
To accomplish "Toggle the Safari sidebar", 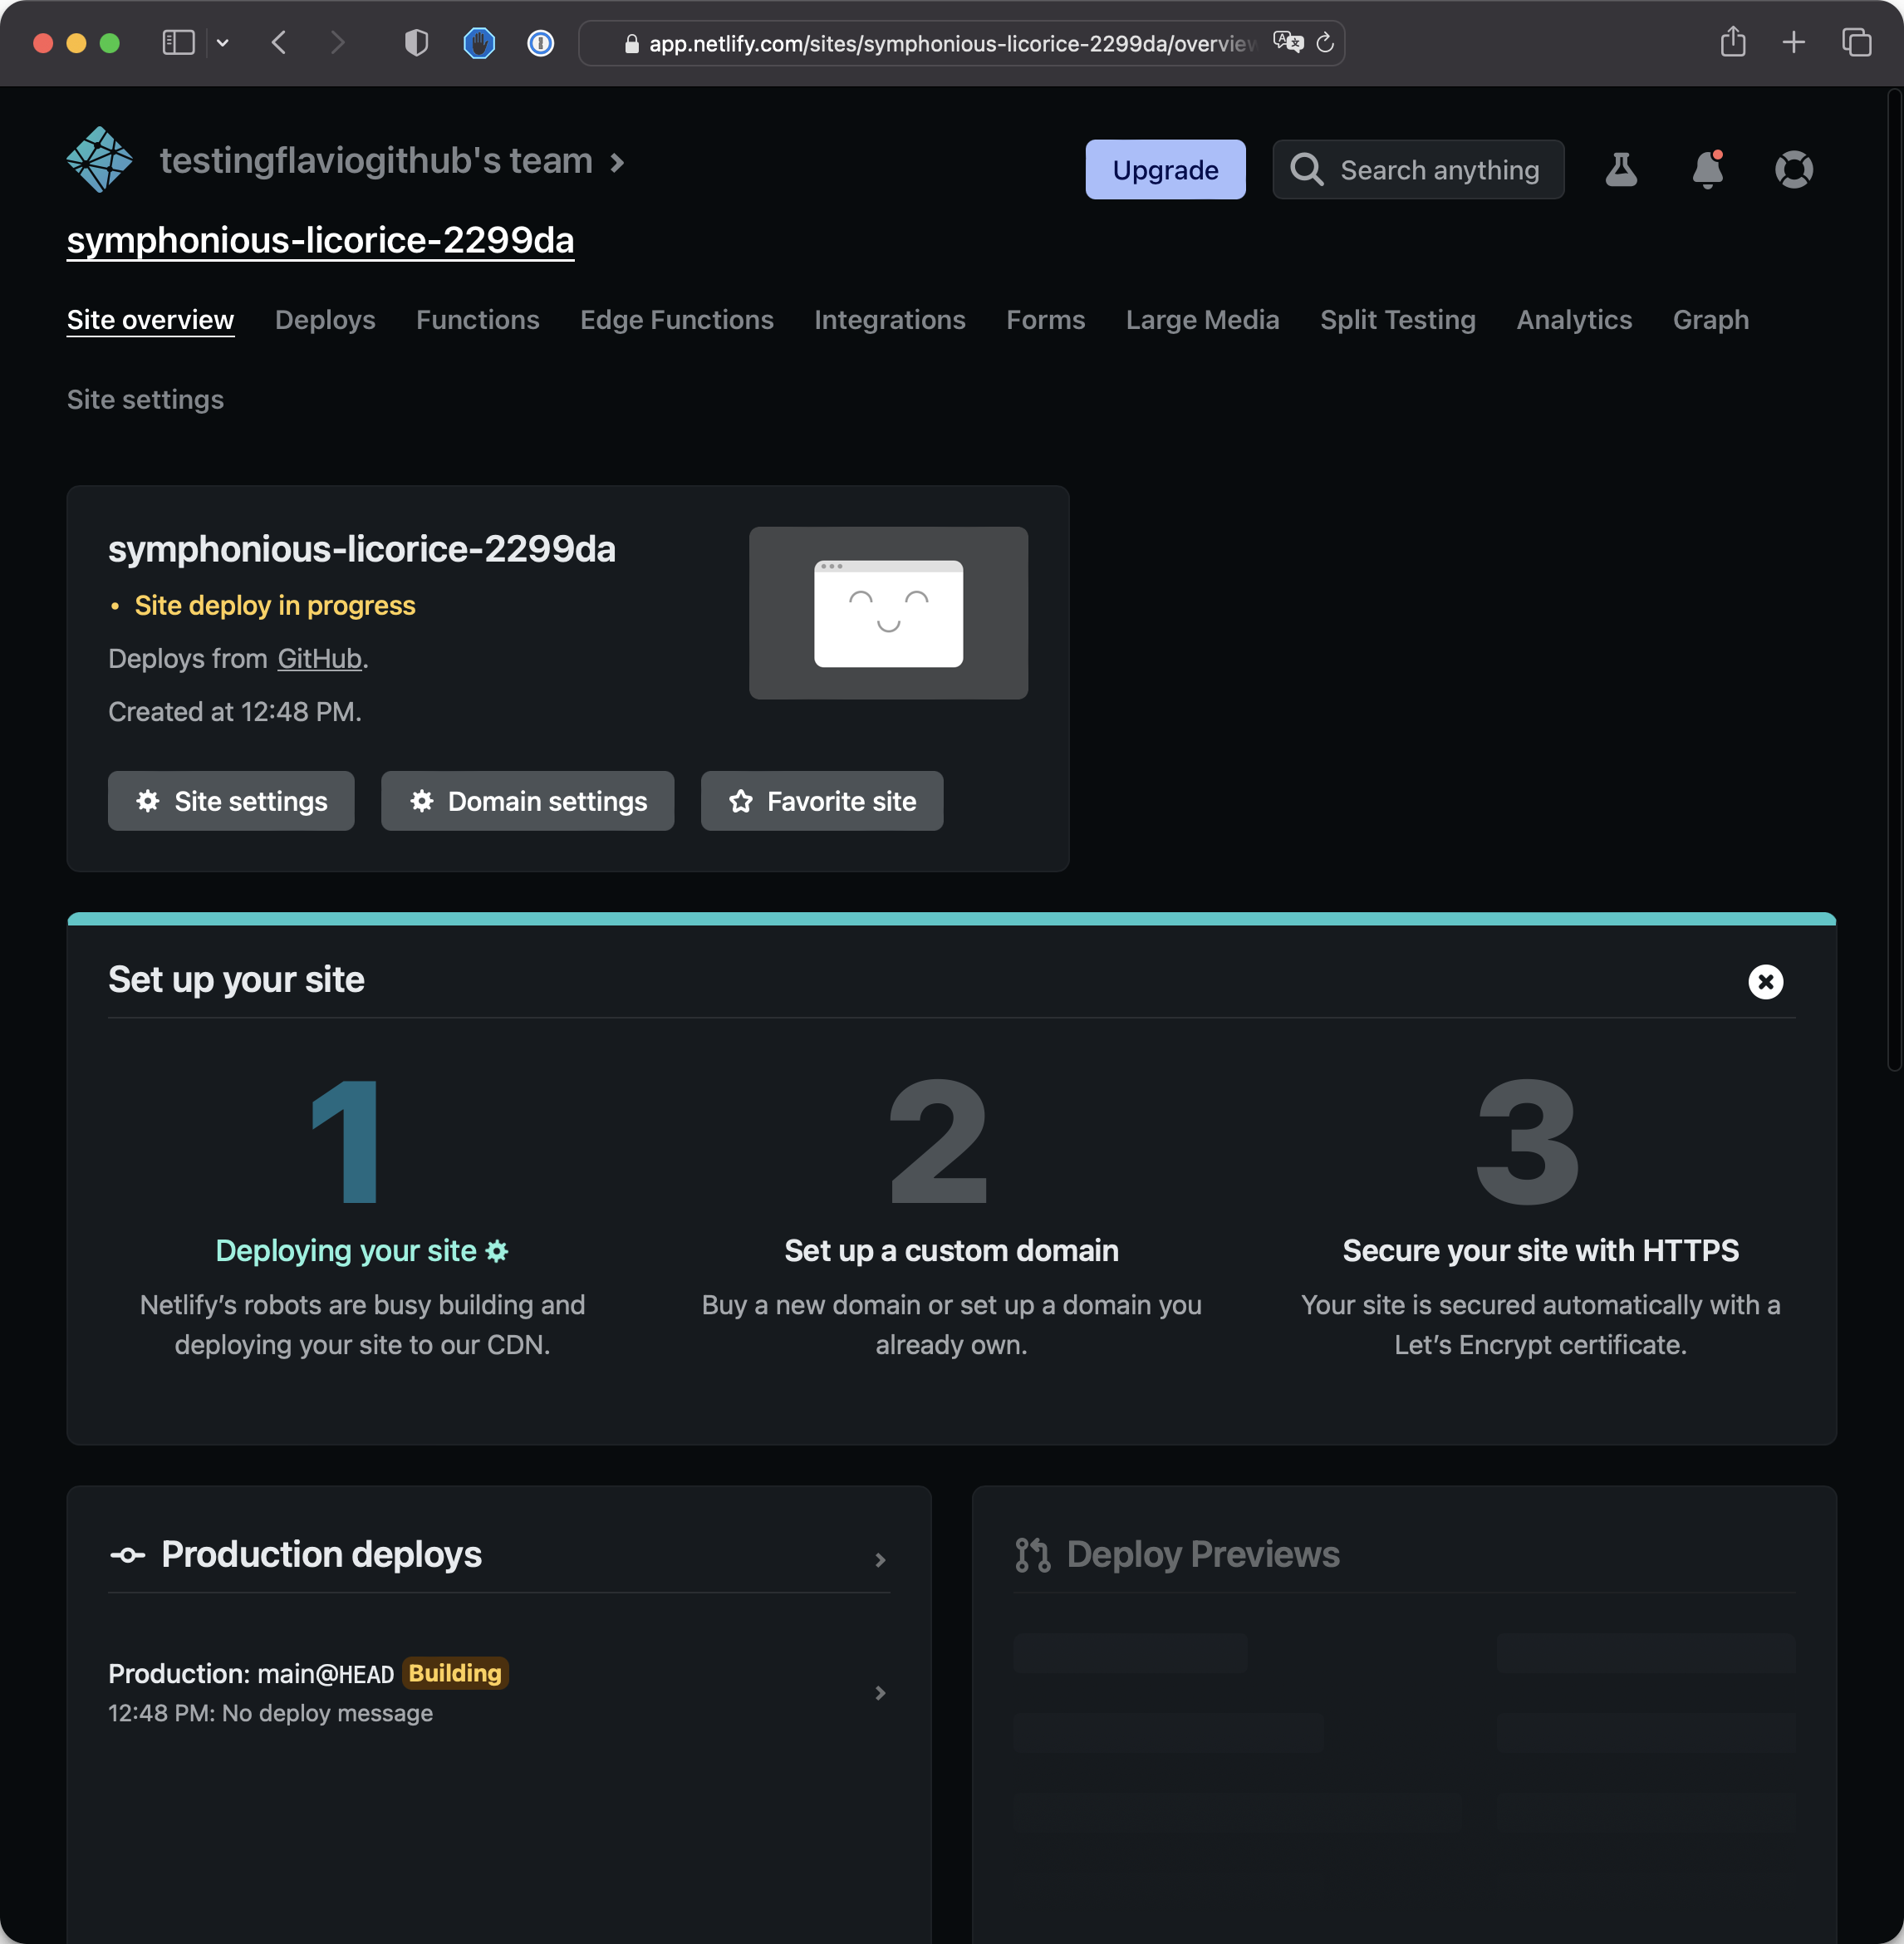I will [x=178, y=43].
